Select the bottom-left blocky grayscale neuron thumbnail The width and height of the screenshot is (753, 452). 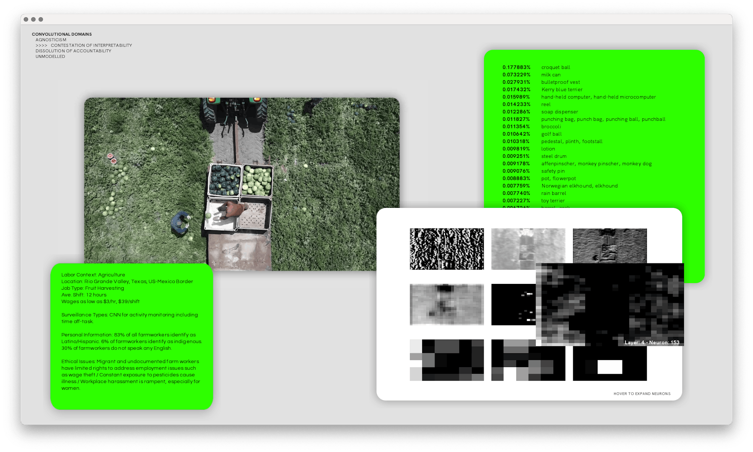click(446, 360)
